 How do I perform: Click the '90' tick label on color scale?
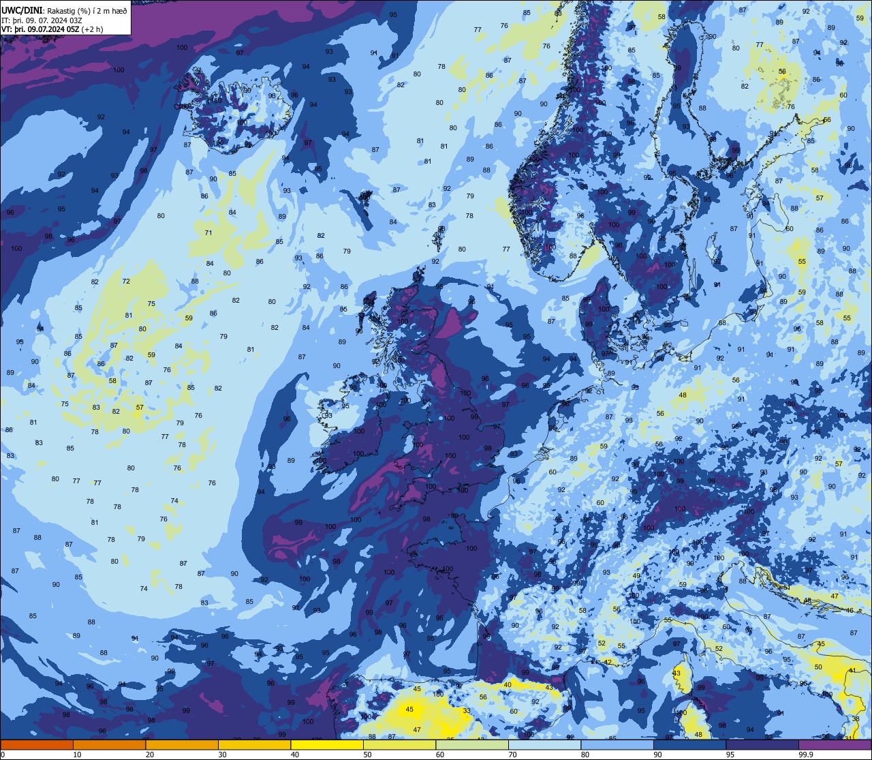657,755
